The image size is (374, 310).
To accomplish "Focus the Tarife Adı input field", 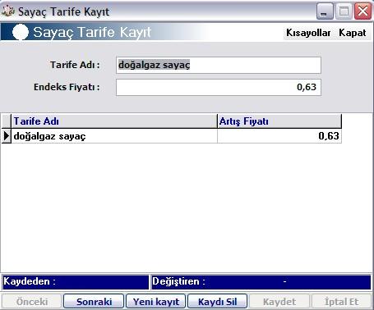I will coord(219,65).
